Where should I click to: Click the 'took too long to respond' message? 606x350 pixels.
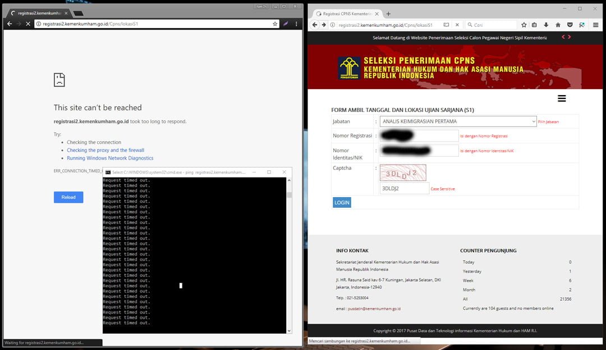tap(158, 122)
